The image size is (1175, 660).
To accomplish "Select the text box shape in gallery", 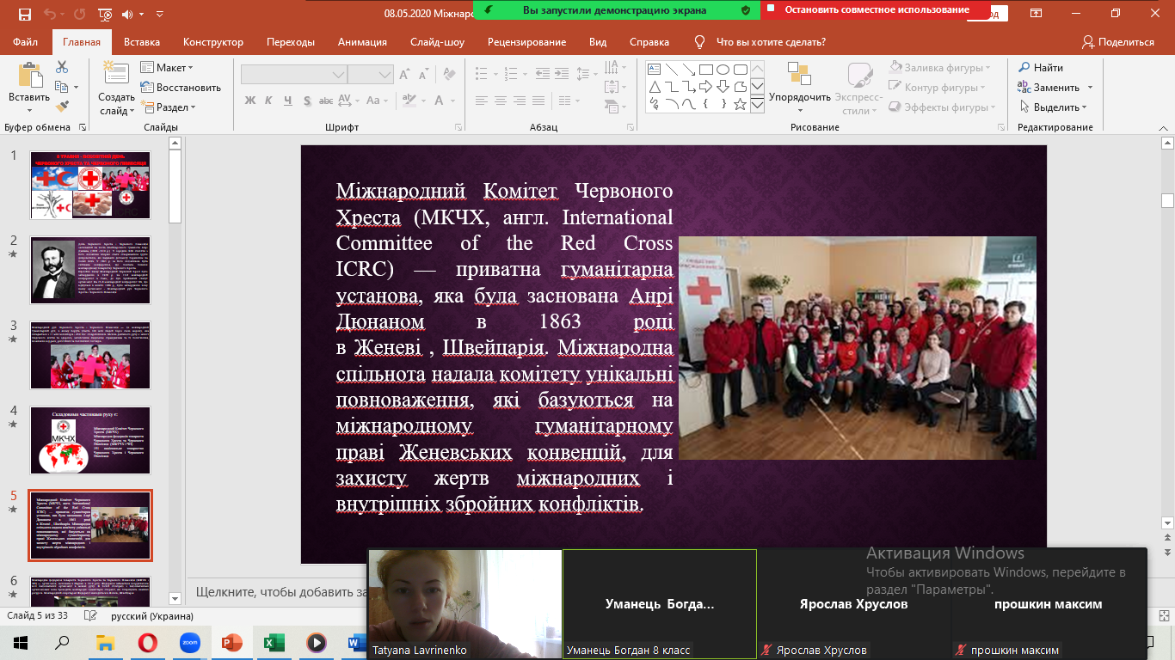I will coord(653,70).
